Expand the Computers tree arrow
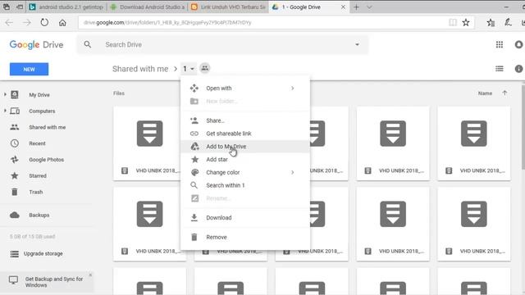This screenshot has height=295, width=525. (5, 111)
